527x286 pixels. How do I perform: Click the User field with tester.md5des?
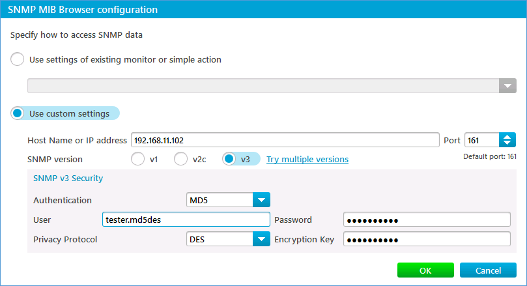(x=186, y=220)
